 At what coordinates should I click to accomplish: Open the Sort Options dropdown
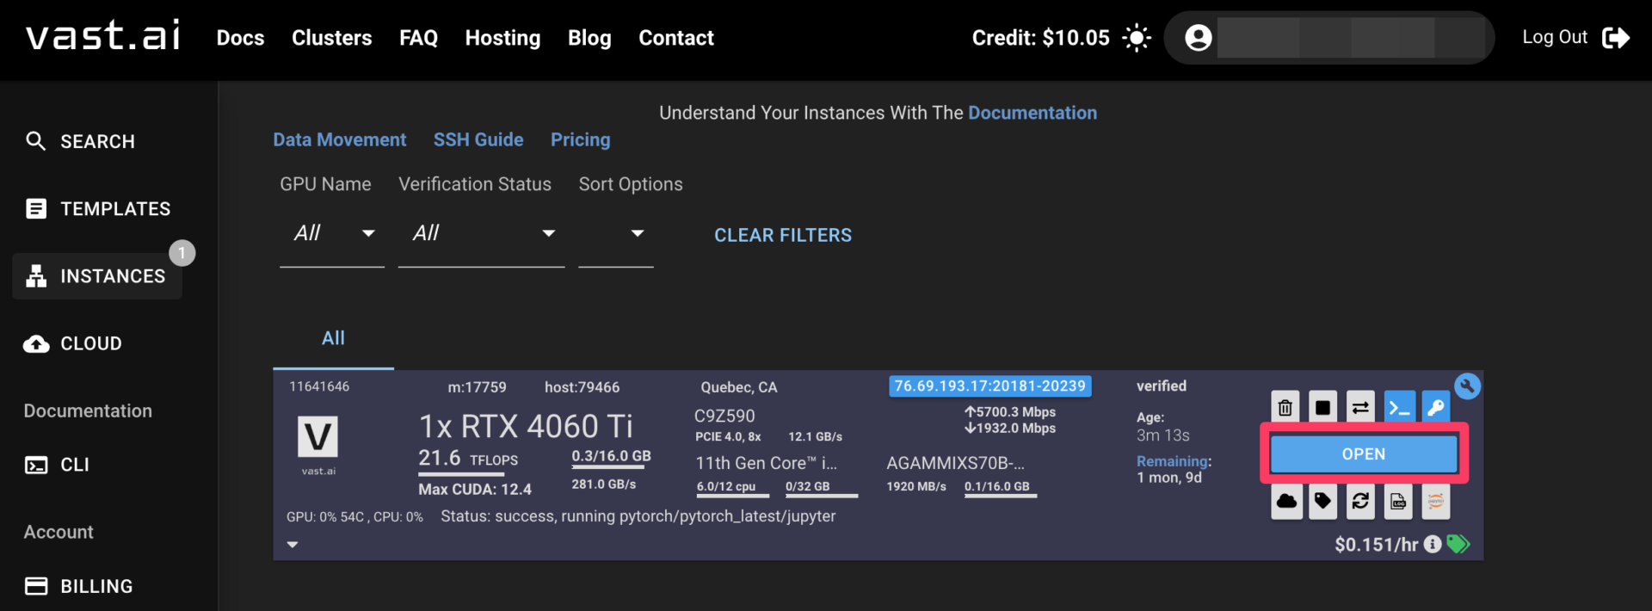(x=616, y=233)
